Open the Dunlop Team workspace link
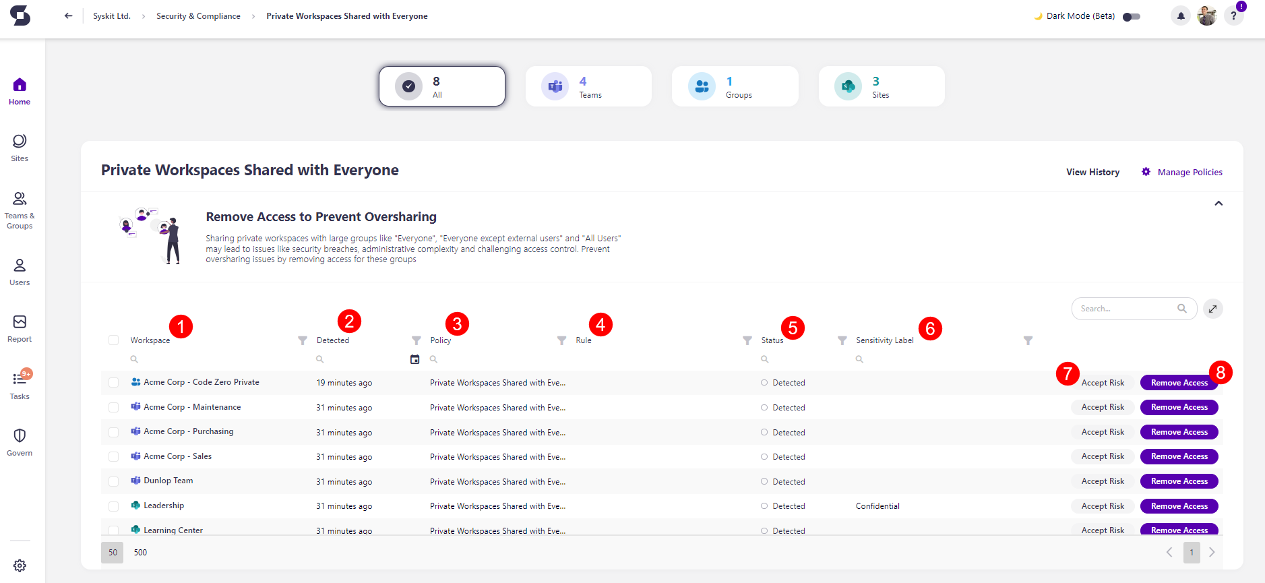 tap(168, 481)
